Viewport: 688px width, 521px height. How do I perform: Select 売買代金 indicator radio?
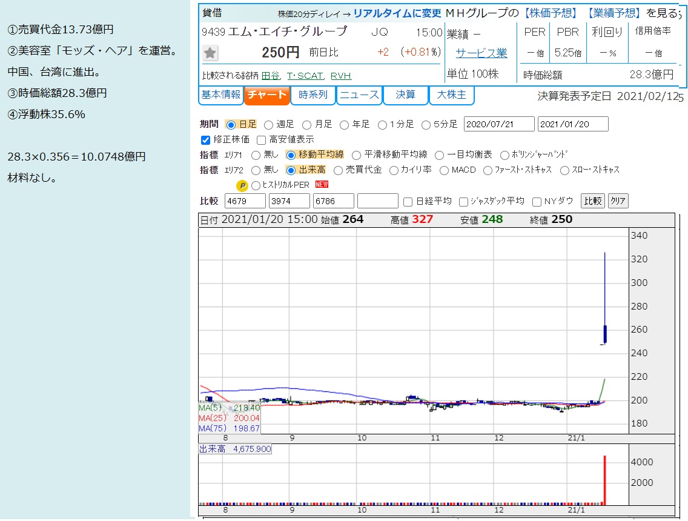pos(338,170)
